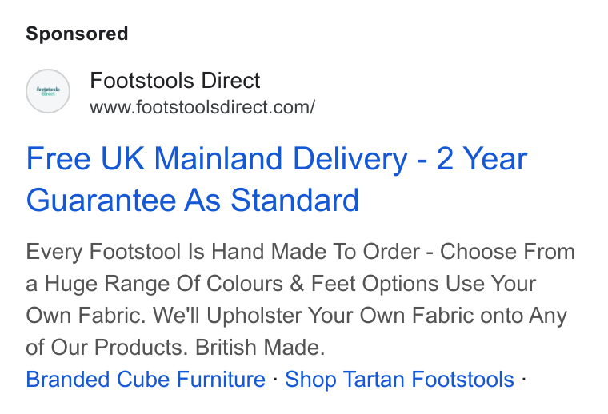The image size is (608, 414).
Task: Click the 'British Made.' text
Action: tap(260, 348)
